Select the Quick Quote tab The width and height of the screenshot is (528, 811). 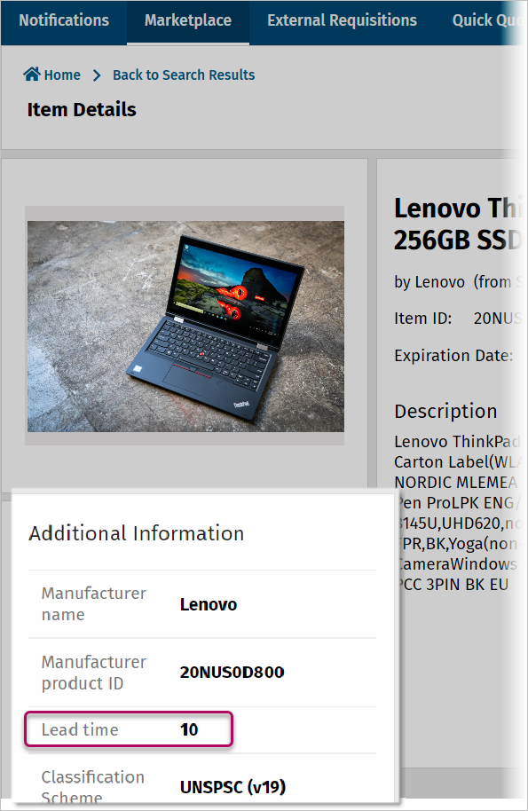487,20
